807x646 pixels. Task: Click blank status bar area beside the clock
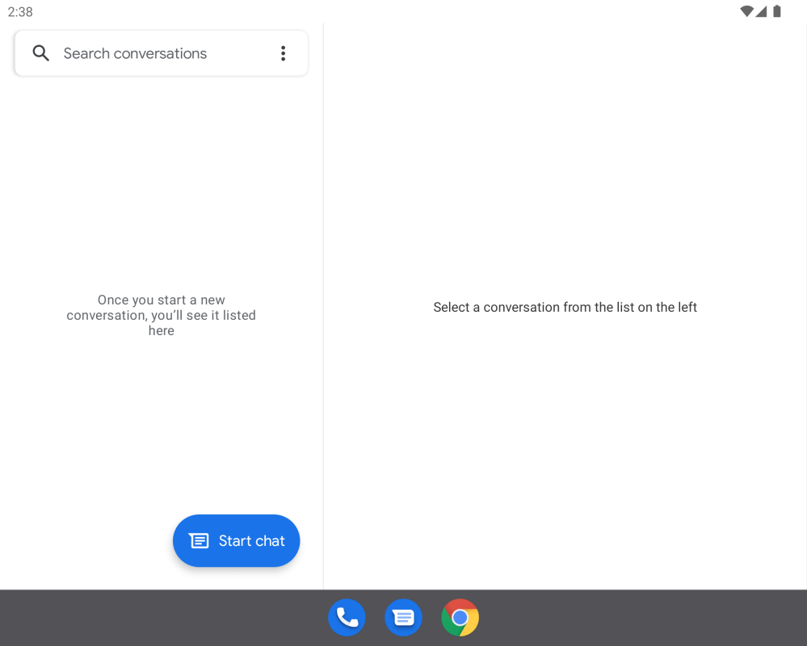coord(323,11)
